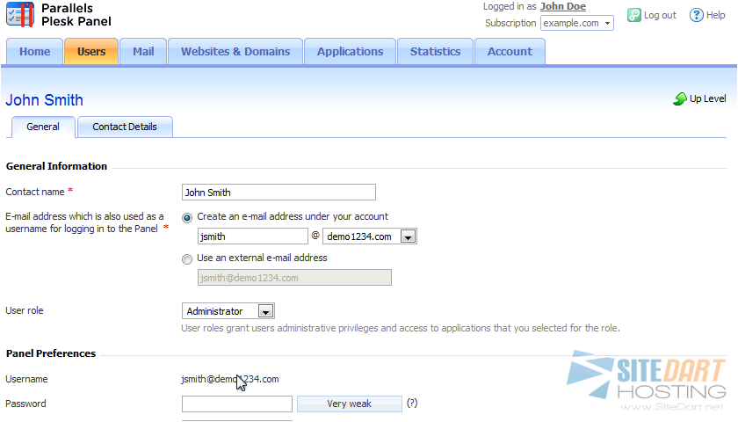Switch to the Contact Details sub-tab
The height and width of the screenshot is (422, 738).
pos(125,127)
